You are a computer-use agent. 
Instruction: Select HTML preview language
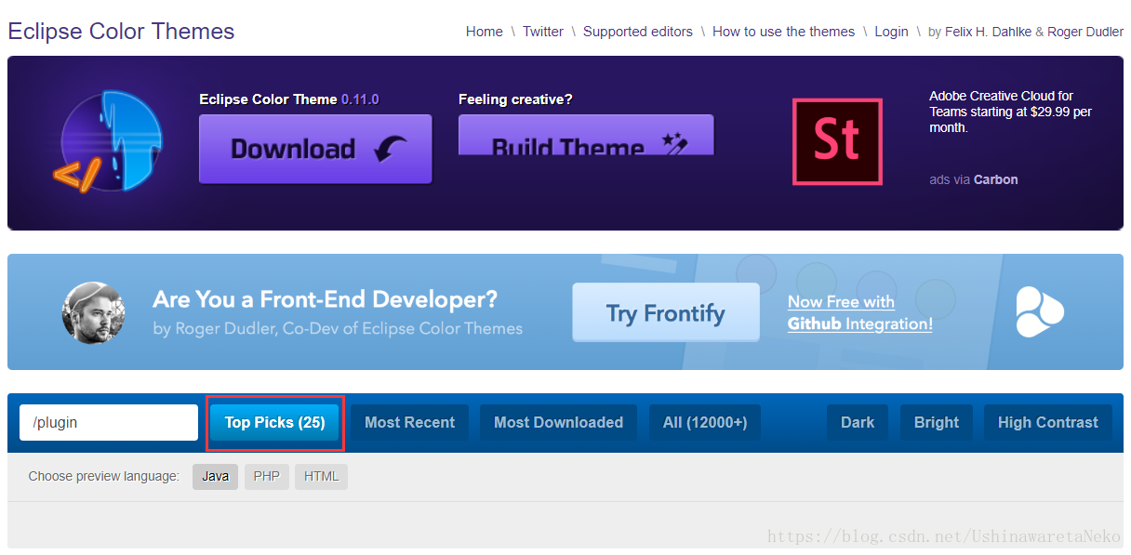click(x=321, y=476)
